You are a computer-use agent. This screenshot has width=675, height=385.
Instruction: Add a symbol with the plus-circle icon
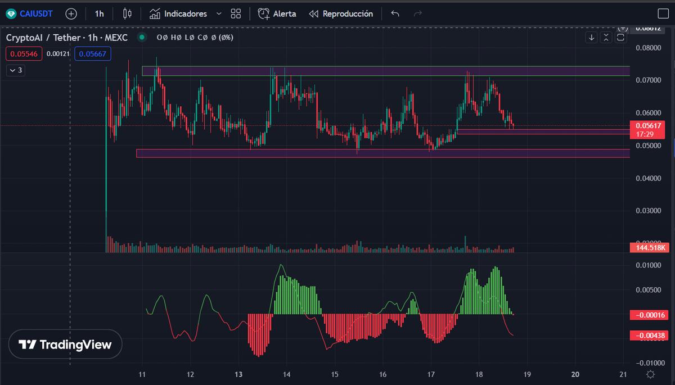click(71, 13)
